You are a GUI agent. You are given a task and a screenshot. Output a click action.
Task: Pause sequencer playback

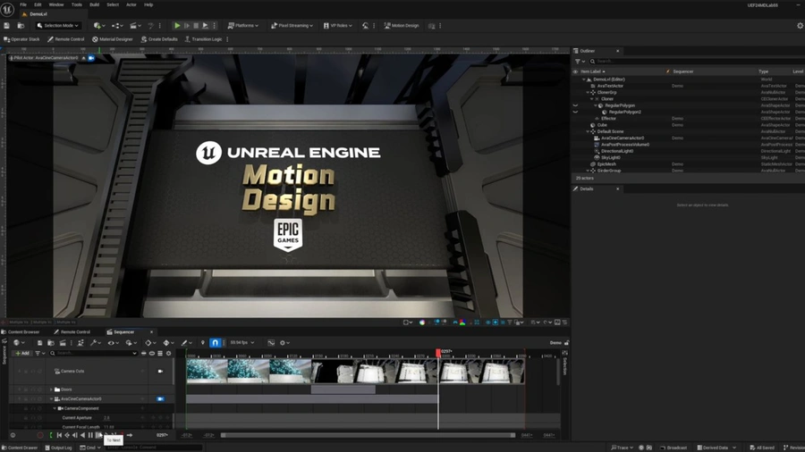pos(90,435)
